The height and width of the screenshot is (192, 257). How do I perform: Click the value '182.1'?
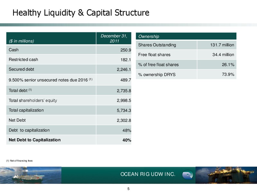click(x=126, y=60)
